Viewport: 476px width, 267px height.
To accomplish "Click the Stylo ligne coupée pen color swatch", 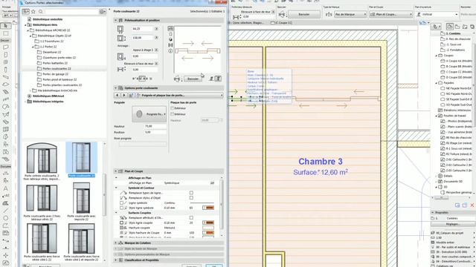I will click(208, 222).
